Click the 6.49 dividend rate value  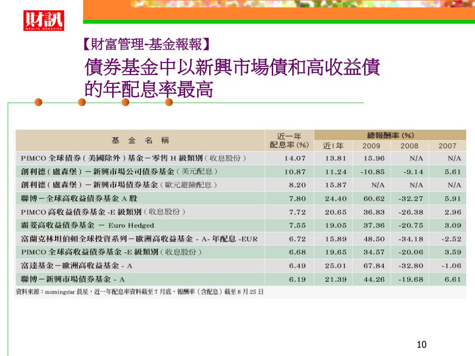(297, 266)
